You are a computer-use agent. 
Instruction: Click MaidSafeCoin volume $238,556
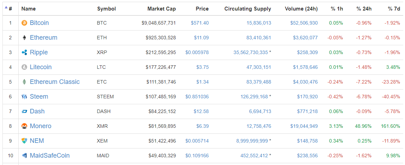(307, 156)
